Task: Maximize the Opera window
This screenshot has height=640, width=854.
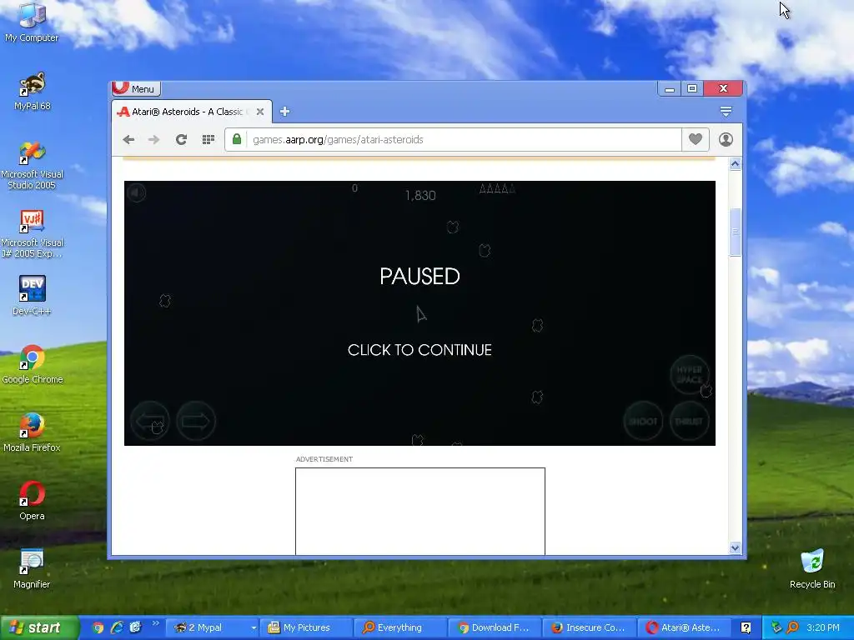Action: [691, 88]
